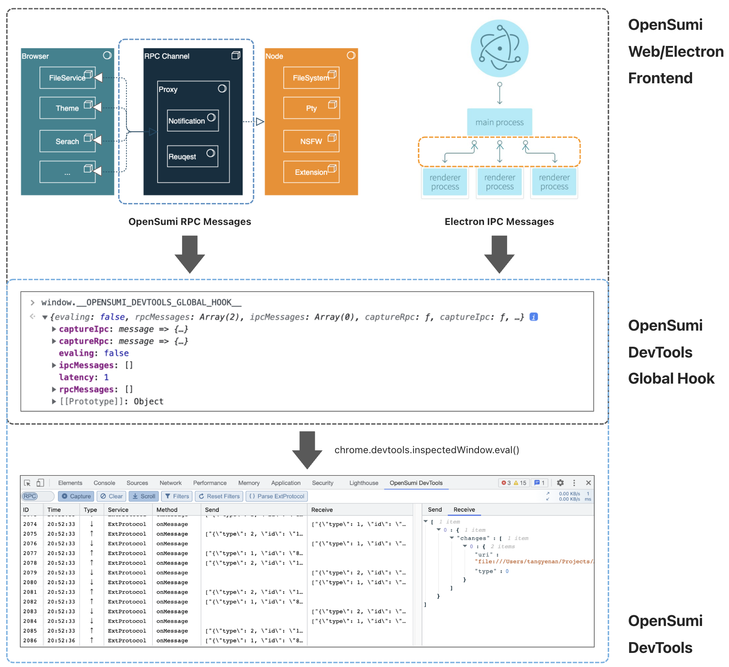
Task: Collapse the "changes" JSON node
Action: [452, 538]
